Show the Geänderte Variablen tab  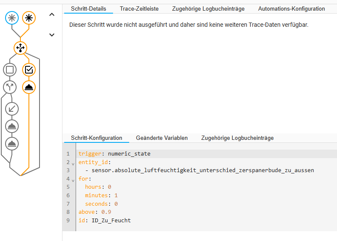point(161,138)
